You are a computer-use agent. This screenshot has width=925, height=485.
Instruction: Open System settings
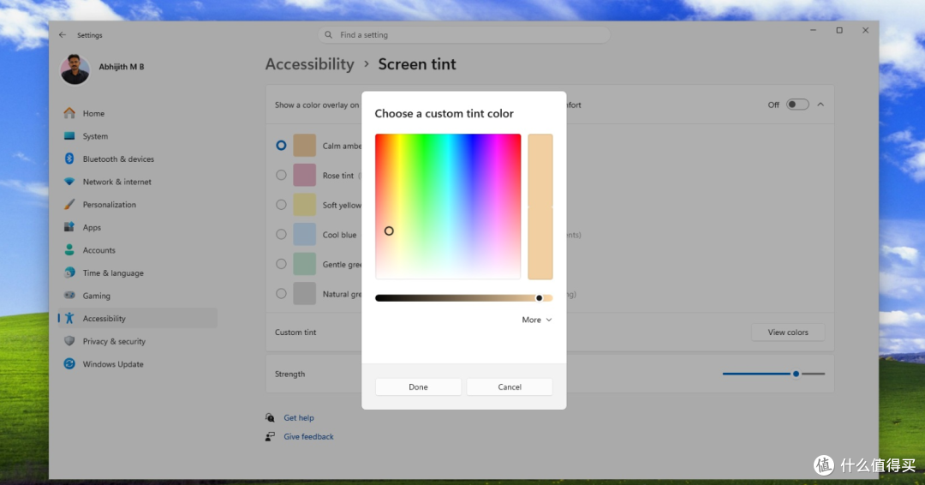click(137, 135)
